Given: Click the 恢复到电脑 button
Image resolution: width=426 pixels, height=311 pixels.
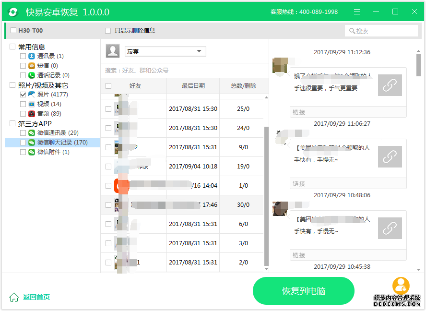Looking at the screenshot, I should [x=304, y=291].
